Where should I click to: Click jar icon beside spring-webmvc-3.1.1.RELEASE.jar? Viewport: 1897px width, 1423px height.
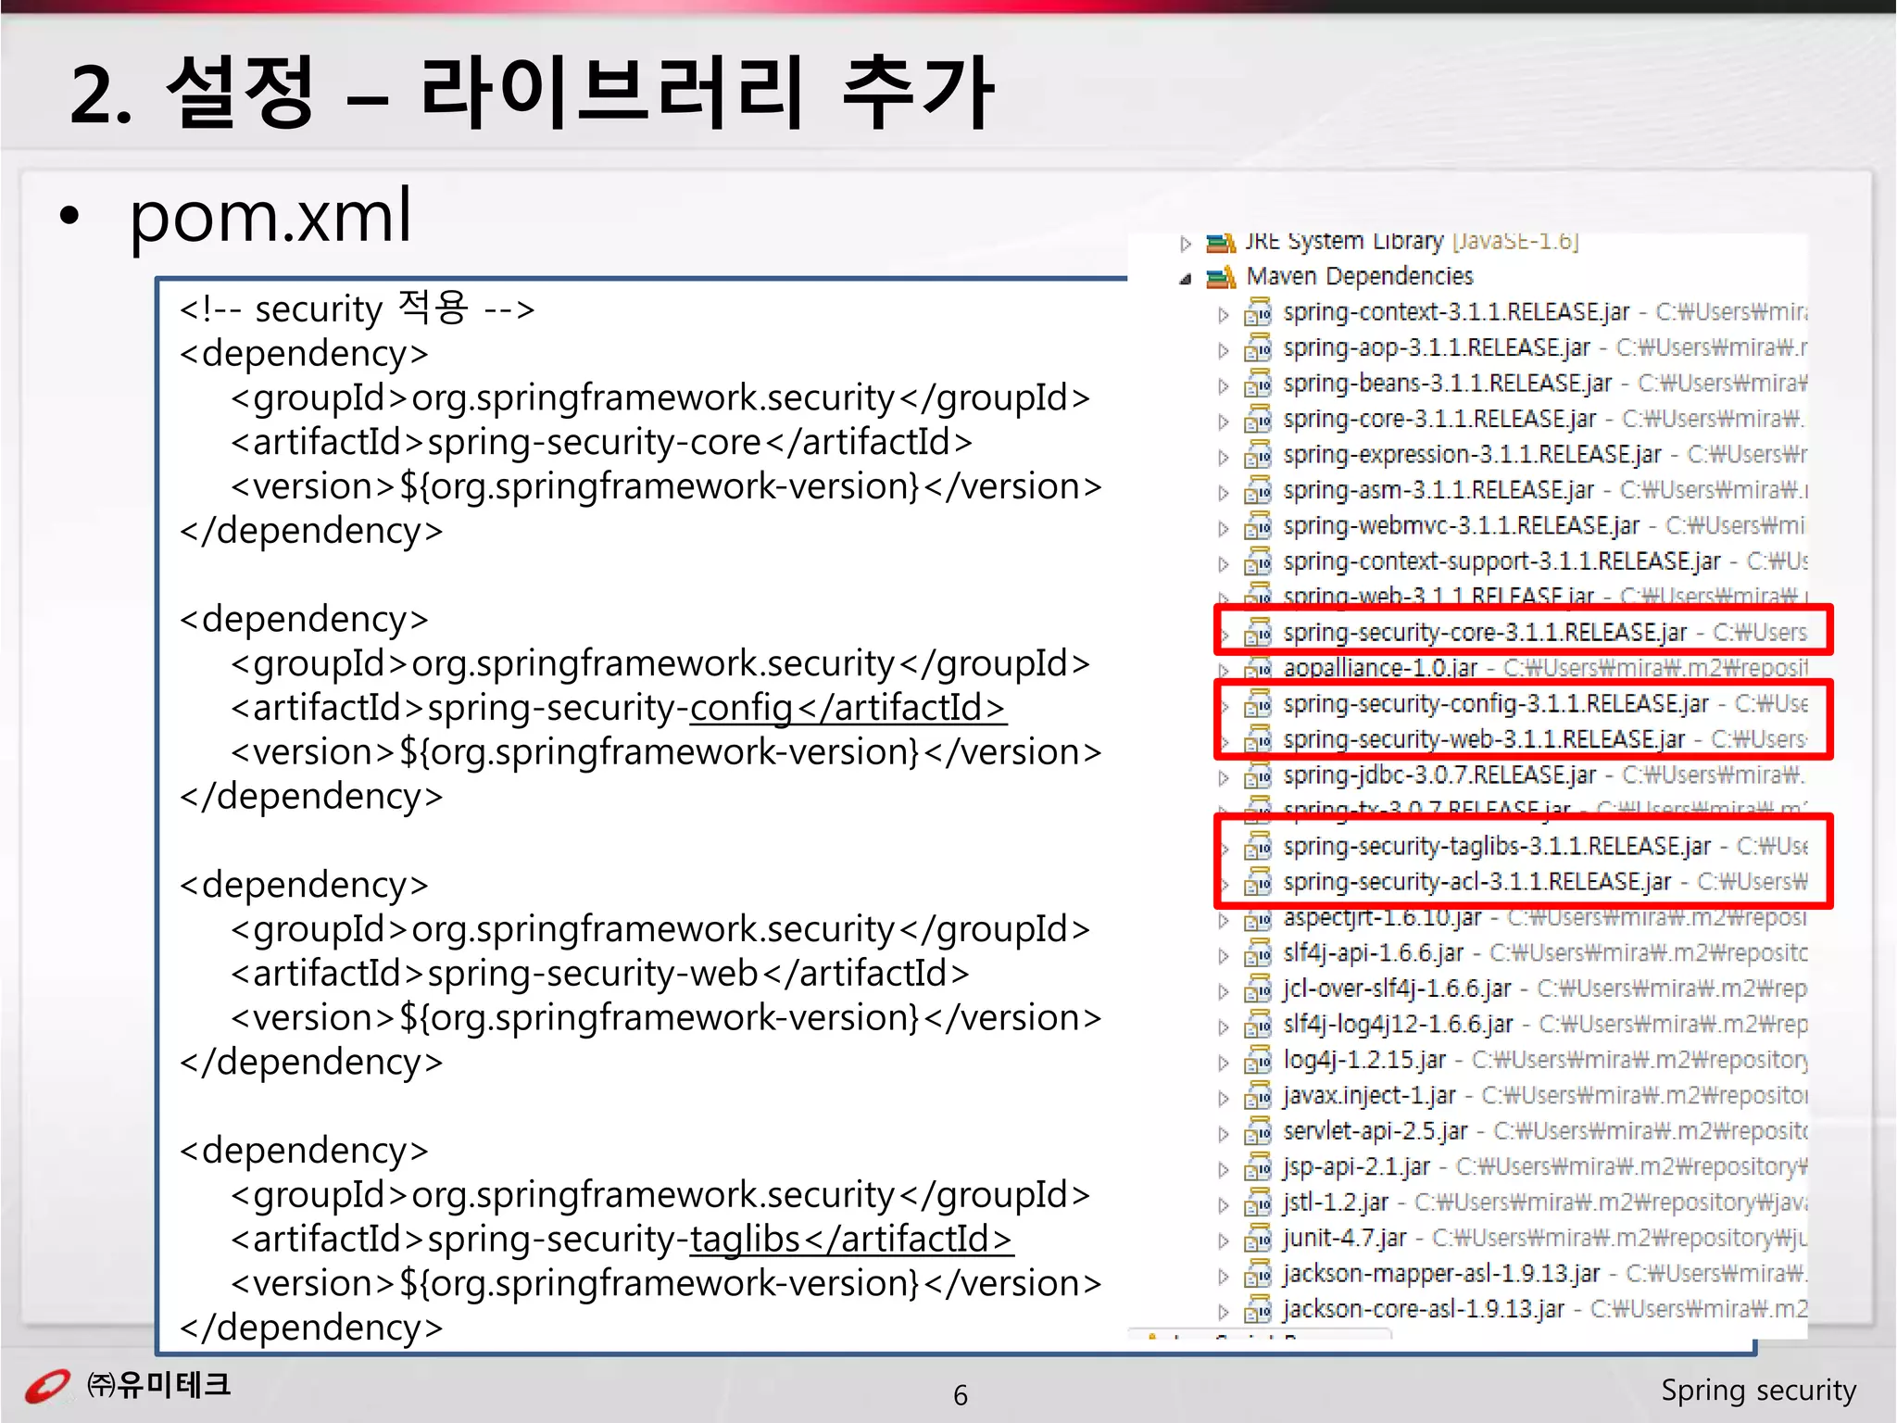click(x=1258, y=526)
